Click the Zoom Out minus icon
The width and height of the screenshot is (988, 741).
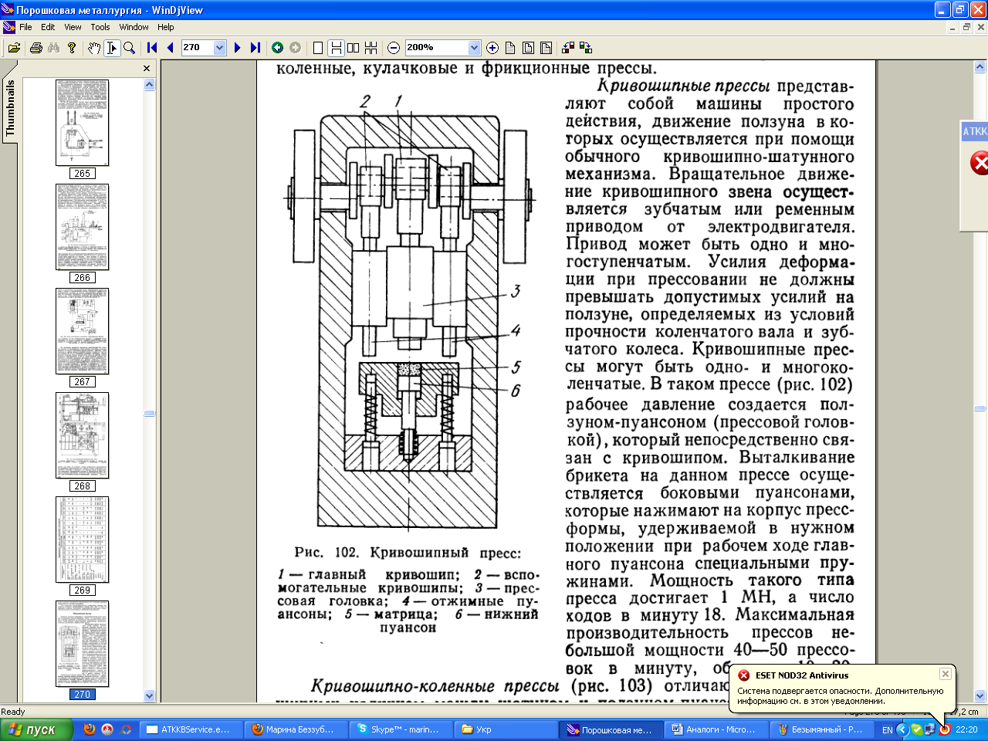pos(394,48)
